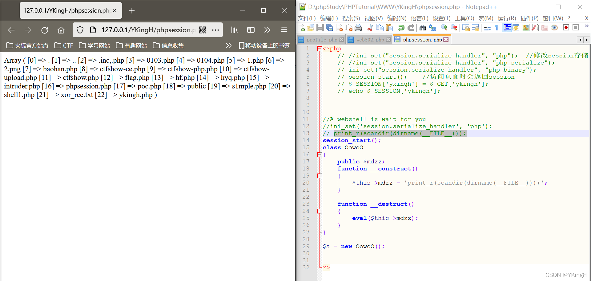The height and width of the screenshot is (281, 591).
Task: Click Notepad++ Close All icon
Action: (349, 28)
